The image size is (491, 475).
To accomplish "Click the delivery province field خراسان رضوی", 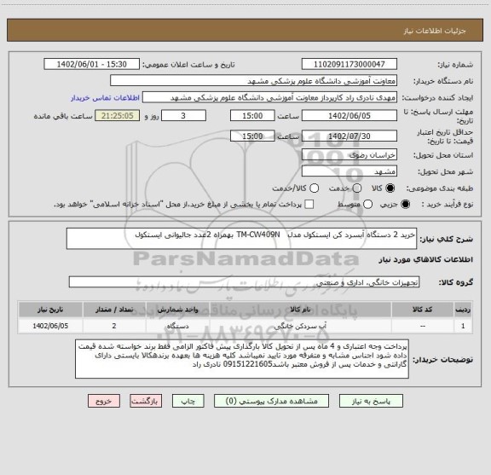I will tap(349, 155).
